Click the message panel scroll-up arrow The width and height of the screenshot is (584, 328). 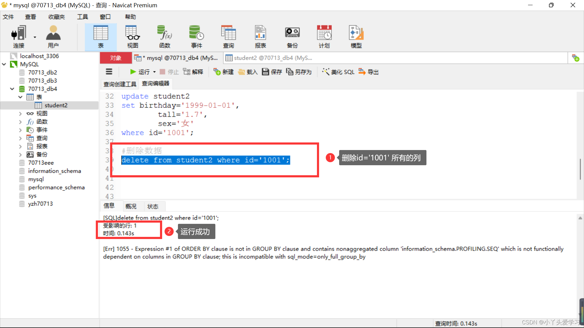[x=580, y=218]
